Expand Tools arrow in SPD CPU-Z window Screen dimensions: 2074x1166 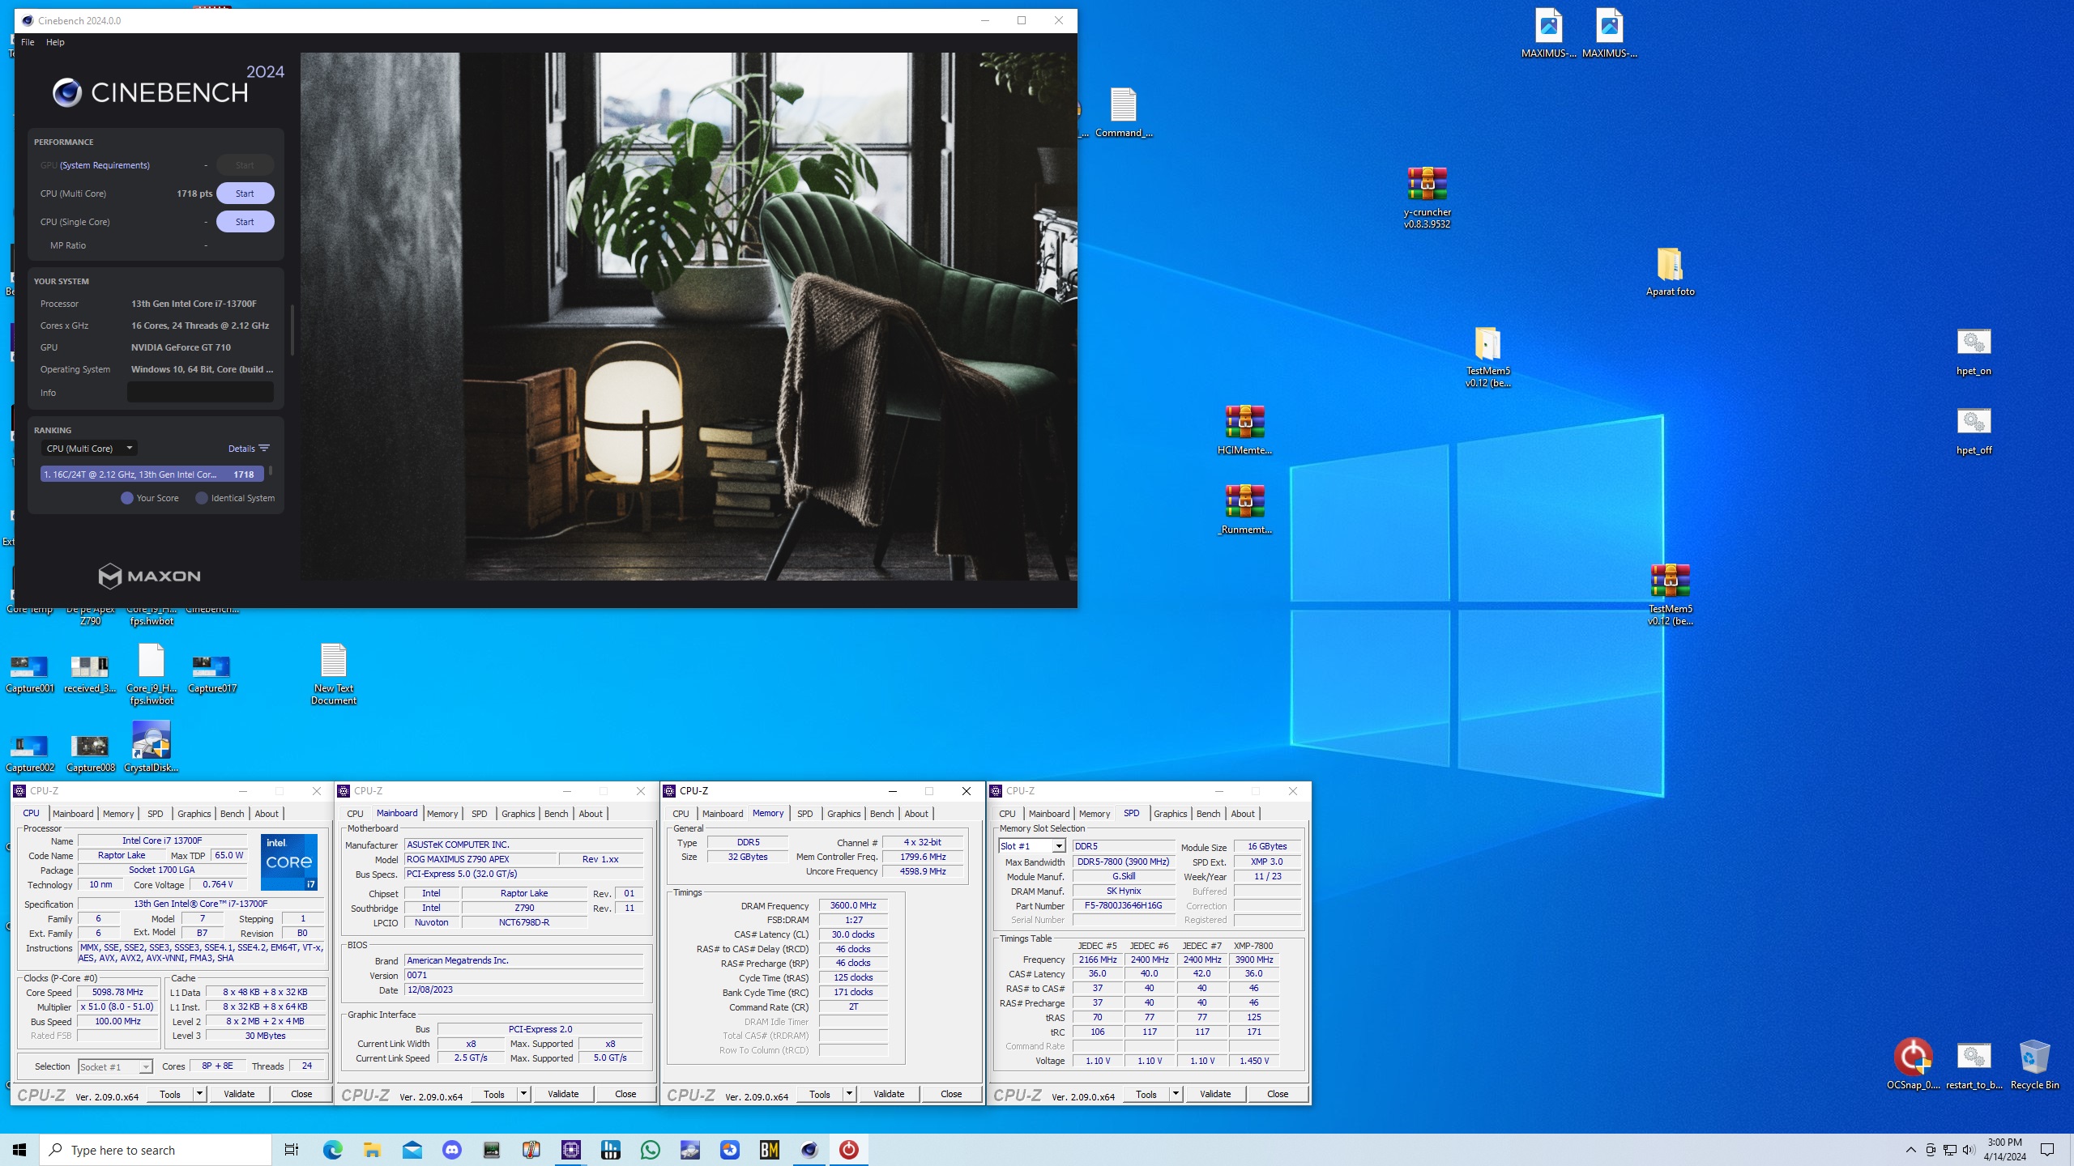coord(1176,1094)
